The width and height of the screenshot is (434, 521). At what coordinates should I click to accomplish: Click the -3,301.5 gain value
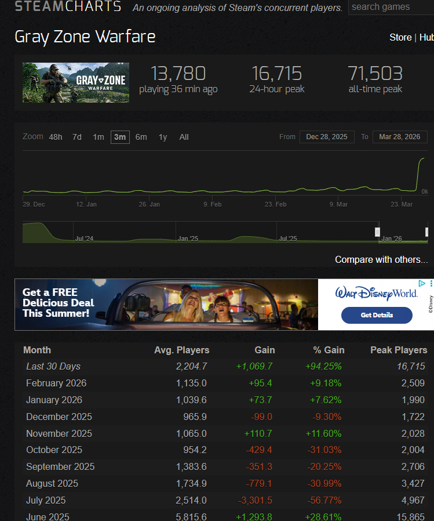pos(255,500)
